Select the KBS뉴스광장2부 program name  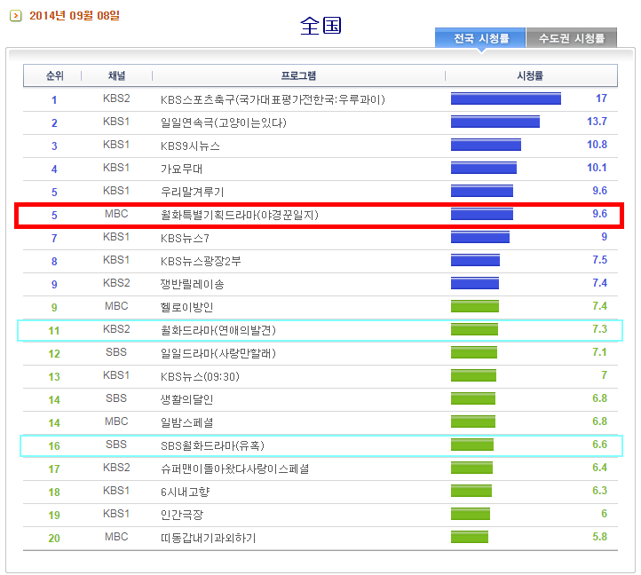[x=201, y=261]
